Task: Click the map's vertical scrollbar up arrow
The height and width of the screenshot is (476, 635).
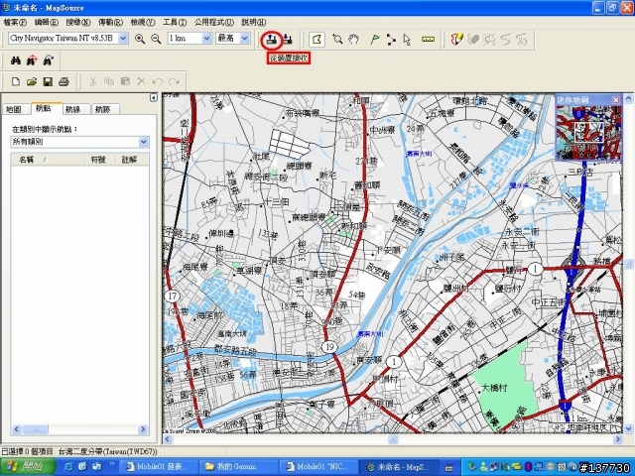Action: (x=628, y=98)
